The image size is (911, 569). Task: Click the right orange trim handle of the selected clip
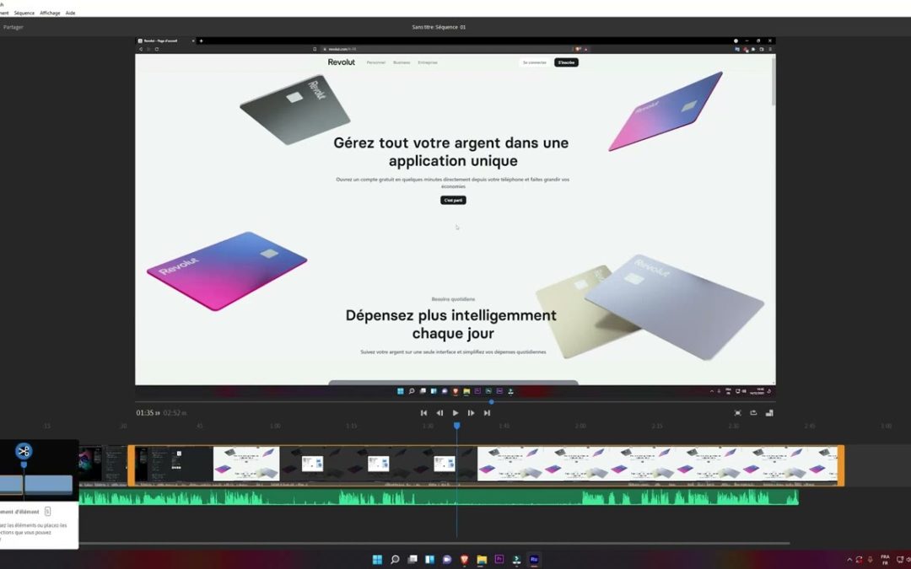(841, 465)
